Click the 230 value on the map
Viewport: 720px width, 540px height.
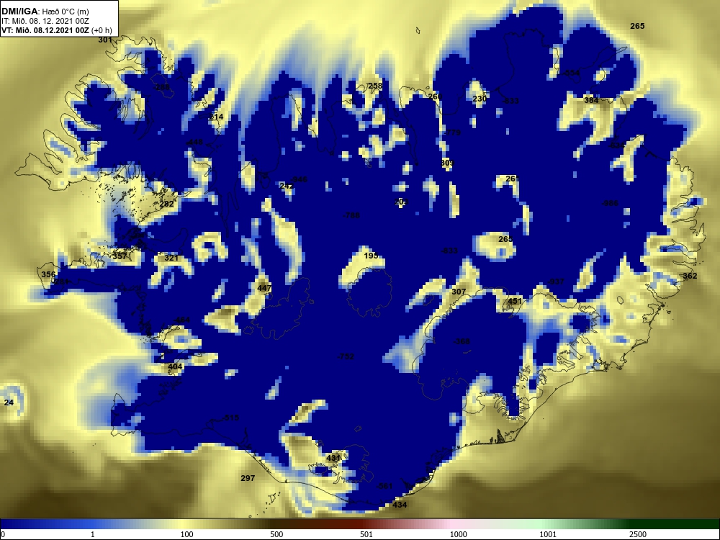click(x=480, y=99)
